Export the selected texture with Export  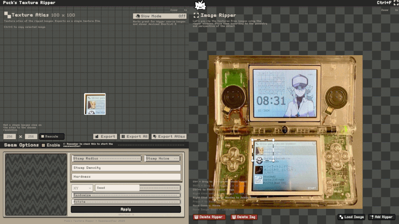point(105,137)
